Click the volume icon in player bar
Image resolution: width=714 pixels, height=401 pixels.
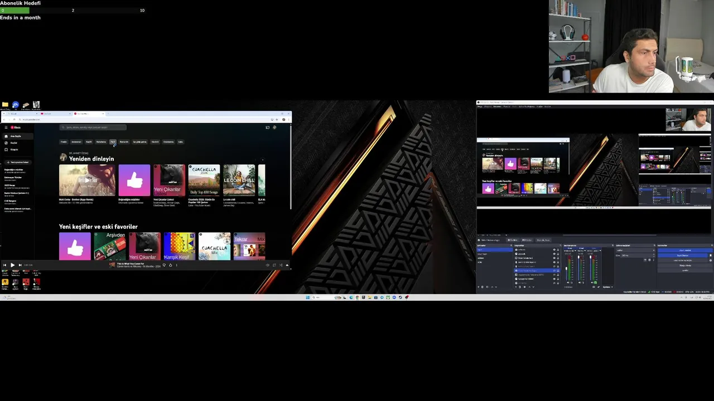tap(268, 265)
